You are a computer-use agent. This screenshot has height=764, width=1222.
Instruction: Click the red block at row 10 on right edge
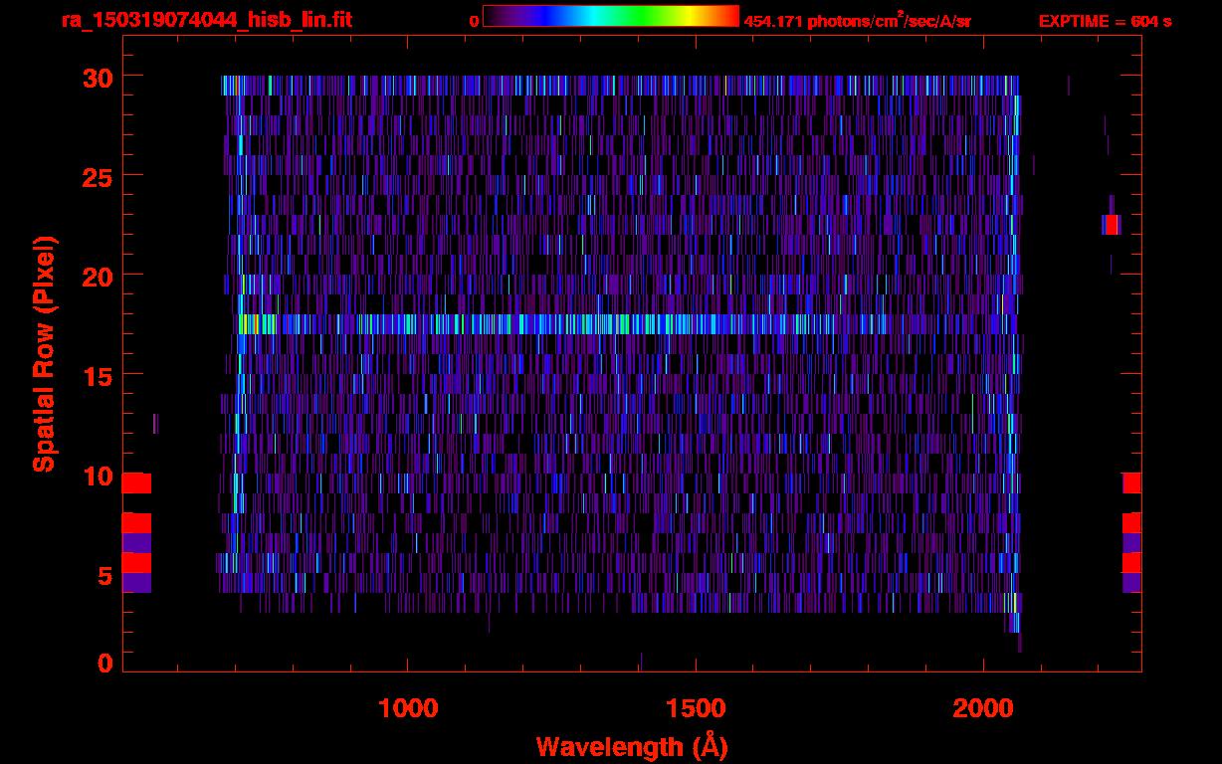pos(1131,483)
